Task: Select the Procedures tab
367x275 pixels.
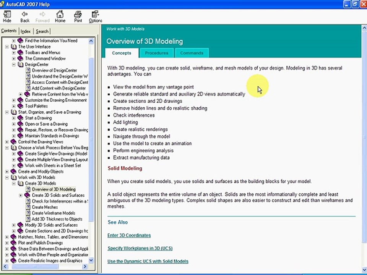Action: pos(156,53)
